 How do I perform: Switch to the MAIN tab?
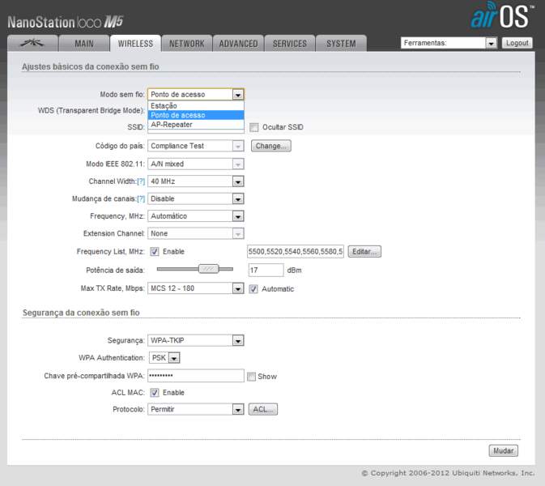coord(83,43)
